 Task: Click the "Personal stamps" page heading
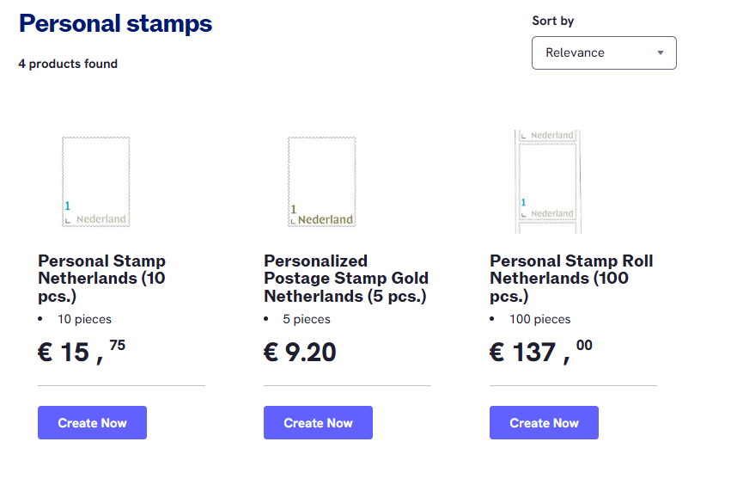pyautogui.click(x=115, y=24)
